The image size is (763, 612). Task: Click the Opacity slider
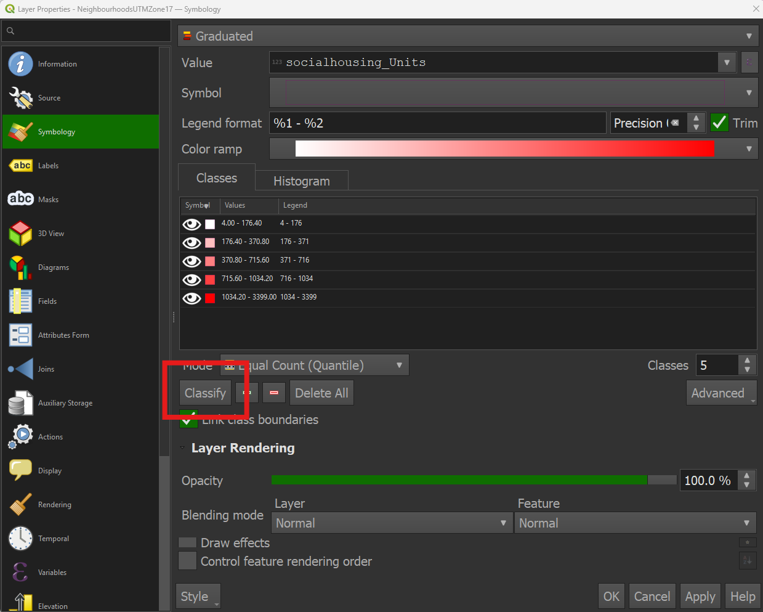click(x=474, y=480)
